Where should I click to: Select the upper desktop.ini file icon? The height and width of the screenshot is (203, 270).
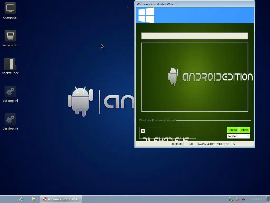tap(10, 94)
